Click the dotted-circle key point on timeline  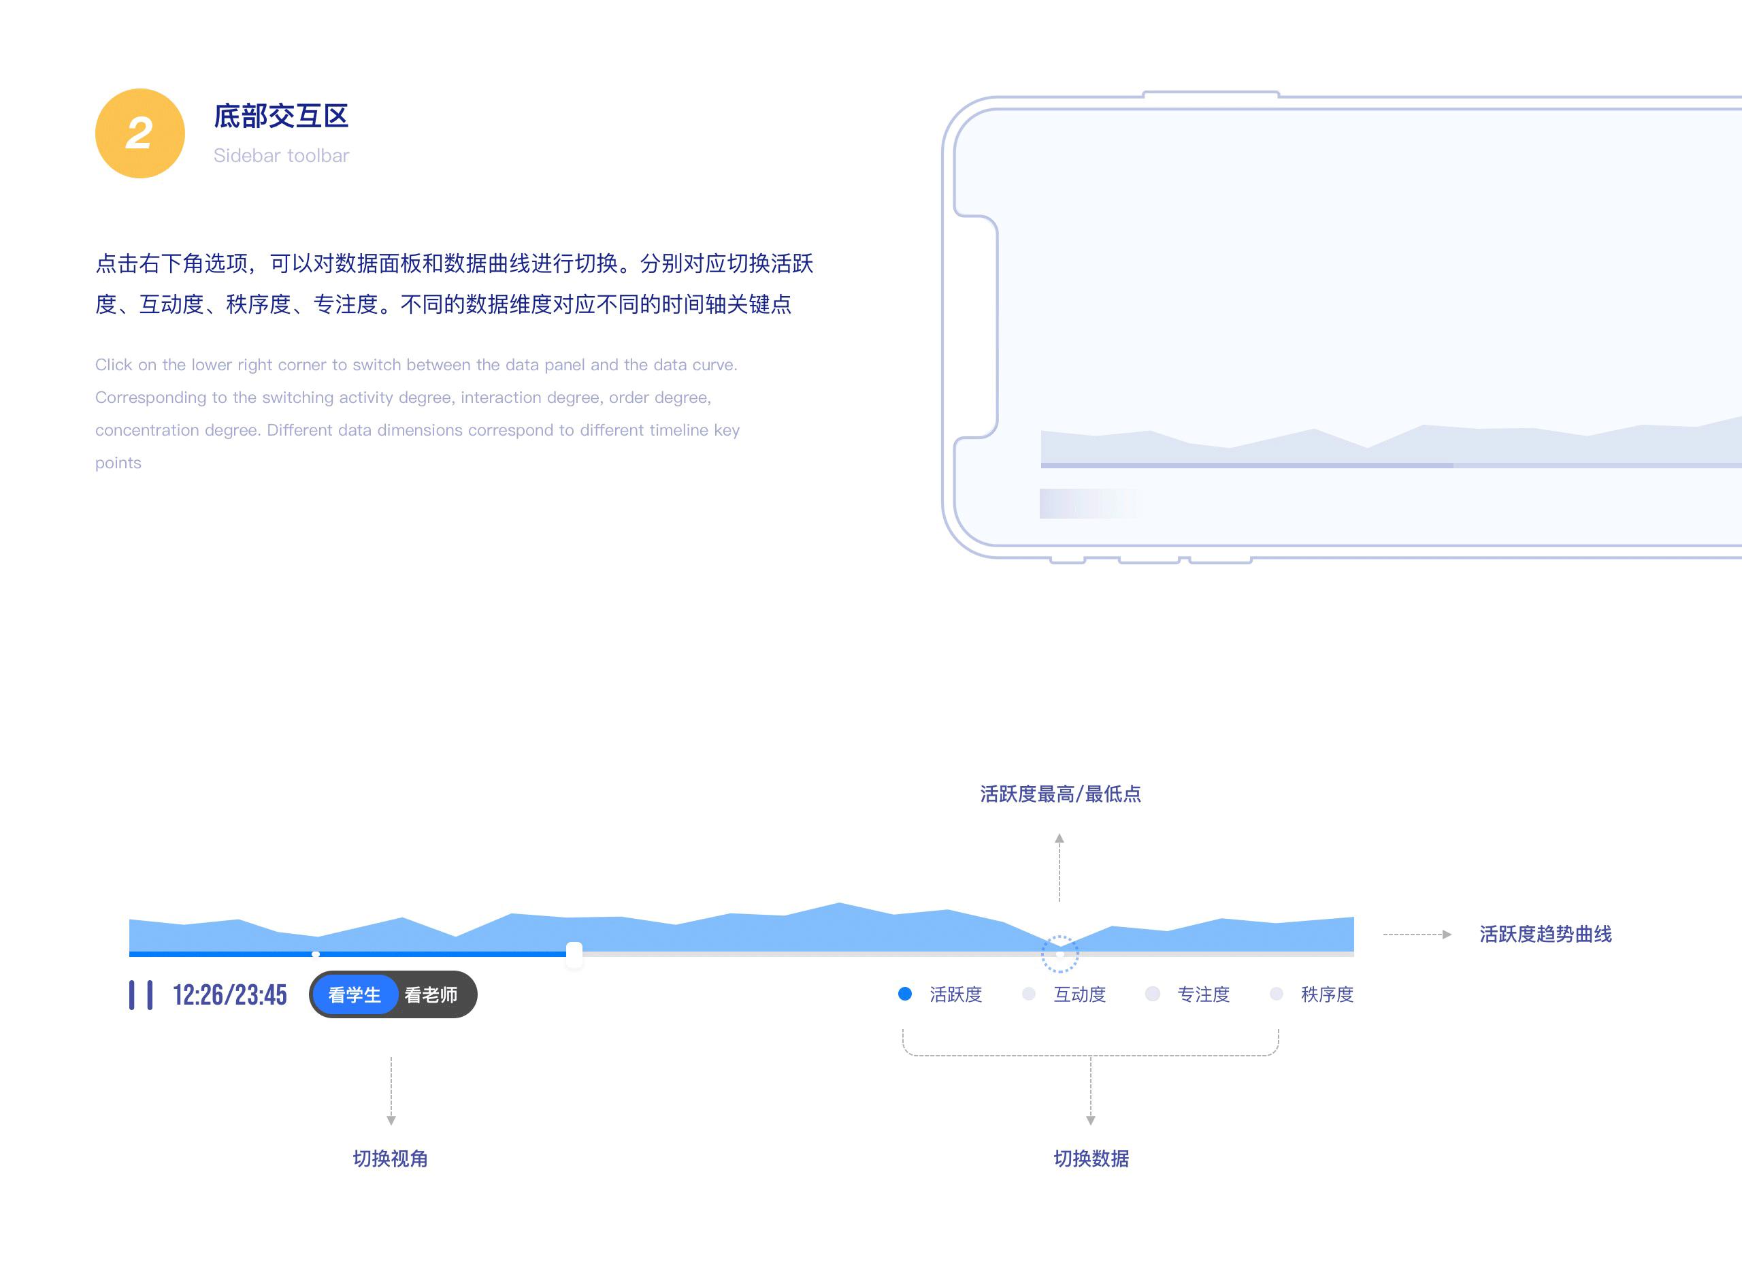[x=1060, y=954]
